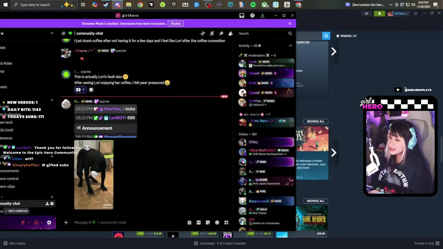The image size is (443, 249).
Task: Show hidden system tray icons chevron
Action: 391,5
